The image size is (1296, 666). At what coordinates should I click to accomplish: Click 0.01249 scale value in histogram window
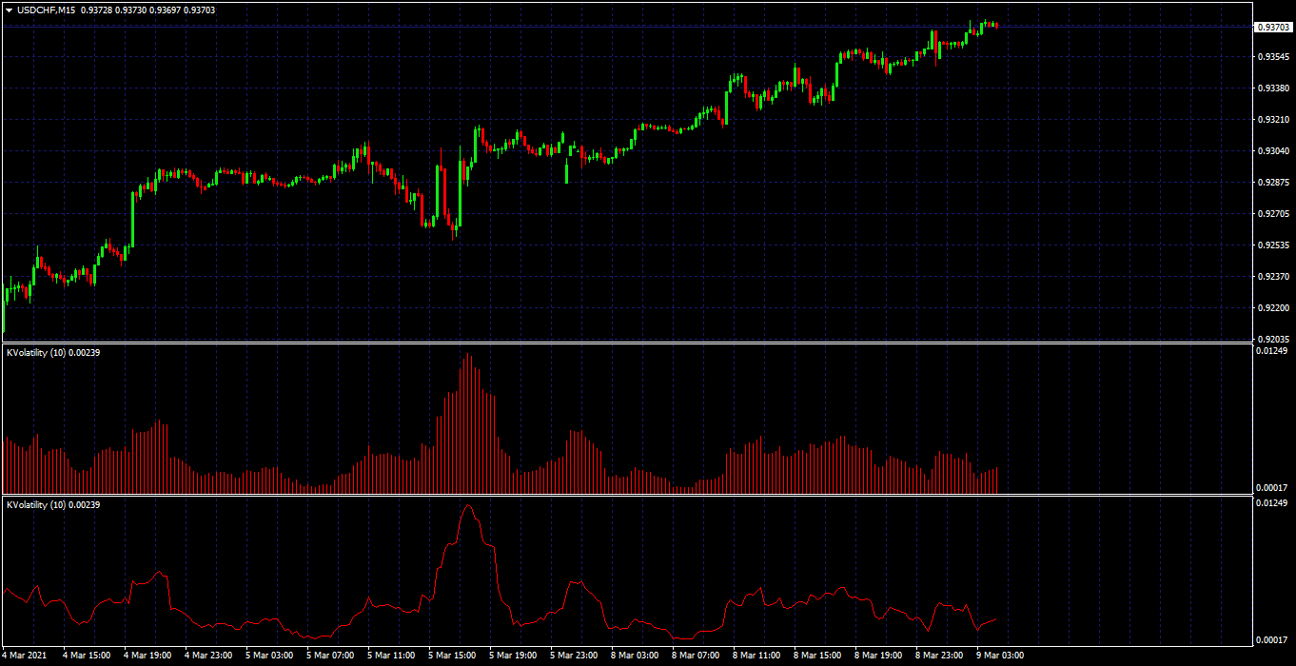[1273, 351]
